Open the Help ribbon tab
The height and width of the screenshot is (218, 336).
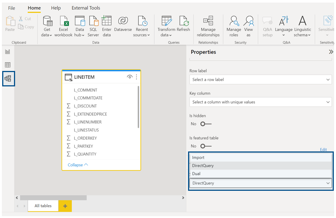[x=56, y=8]
